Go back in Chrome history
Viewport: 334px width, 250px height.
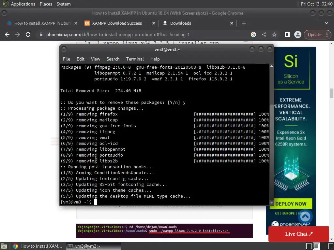tap(7, 35)
